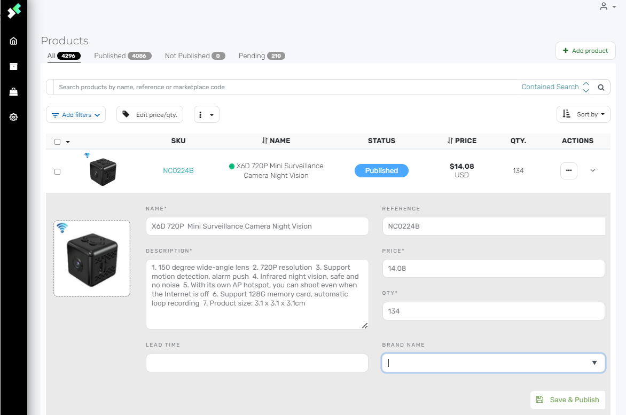
Task: Open the archive box sidebar icon
Action: 13,66
